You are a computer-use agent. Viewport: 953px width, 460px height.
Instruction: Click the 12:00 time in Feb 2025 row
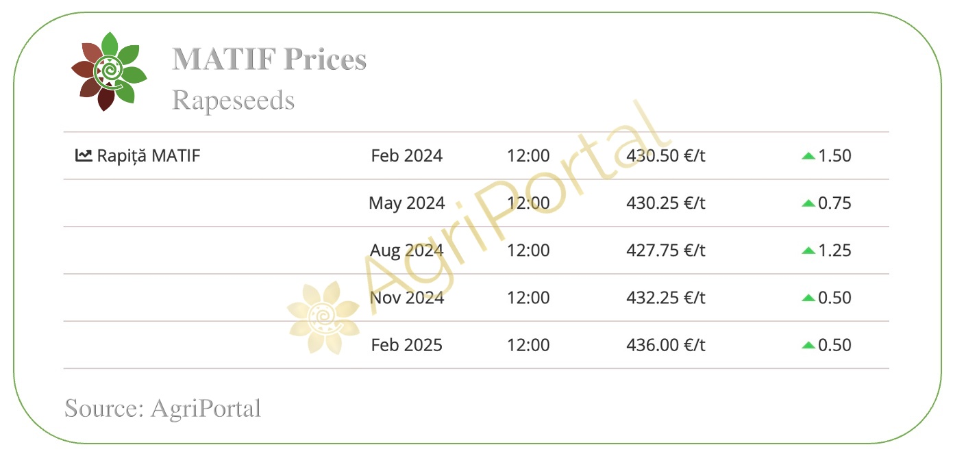click(x=528, y=345)
